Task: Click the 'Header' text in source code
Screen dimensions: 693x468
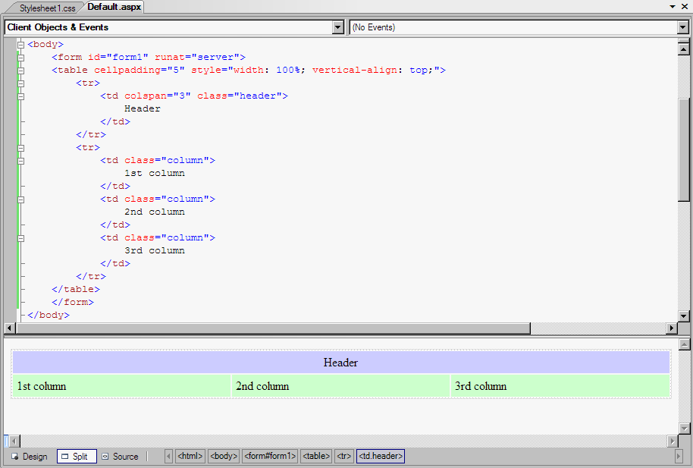Action: pyautogui.click(x=143, y=108)
